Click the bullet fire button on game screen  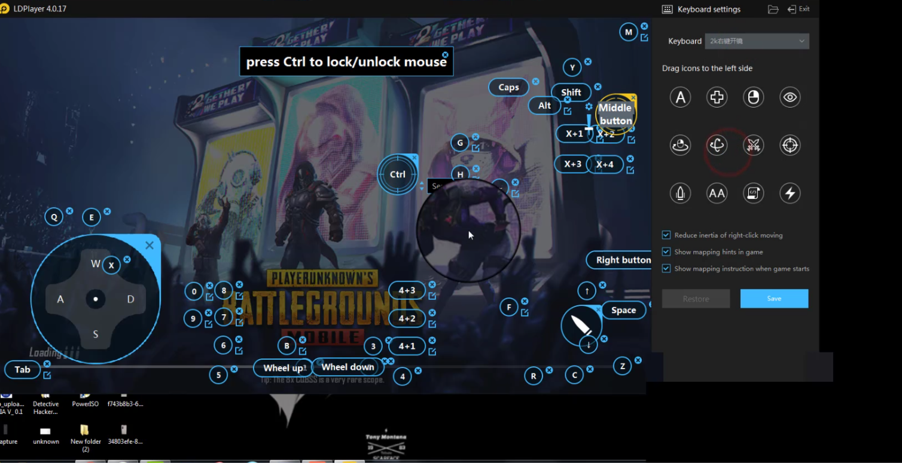click(581, 326)
